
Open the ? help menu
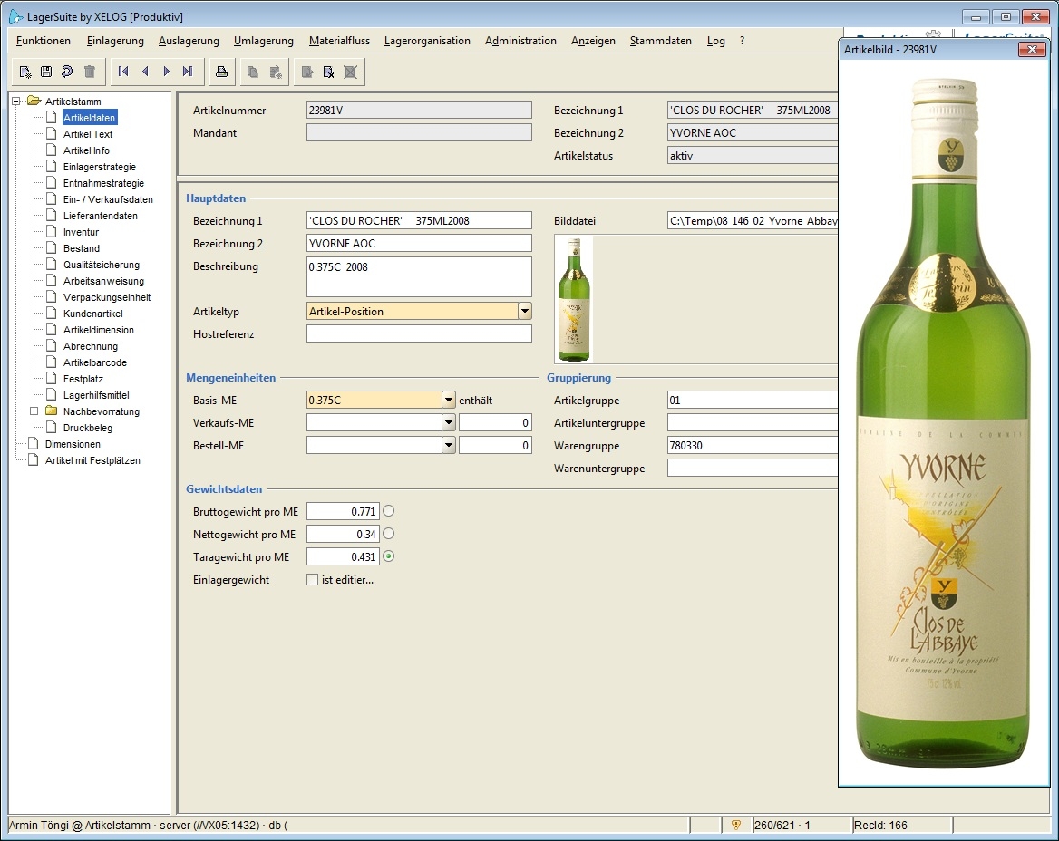point(742,41)
